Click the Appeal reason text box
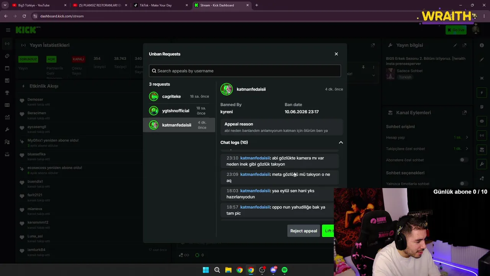This screenshot has width=490, height=276. coord(281,127)
